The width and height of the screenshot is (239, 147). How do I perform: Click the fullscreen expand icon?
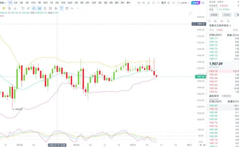click(174, 3)
